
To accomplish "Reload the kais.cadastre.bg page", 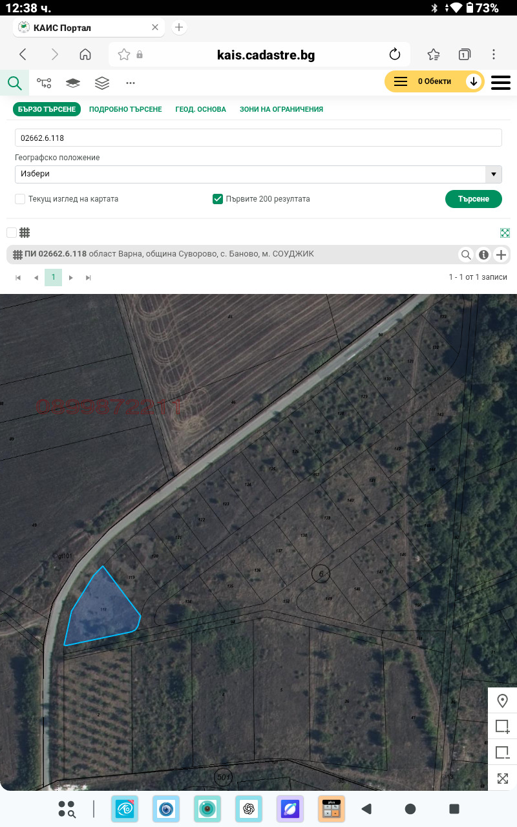I will (x=395, y=55).
